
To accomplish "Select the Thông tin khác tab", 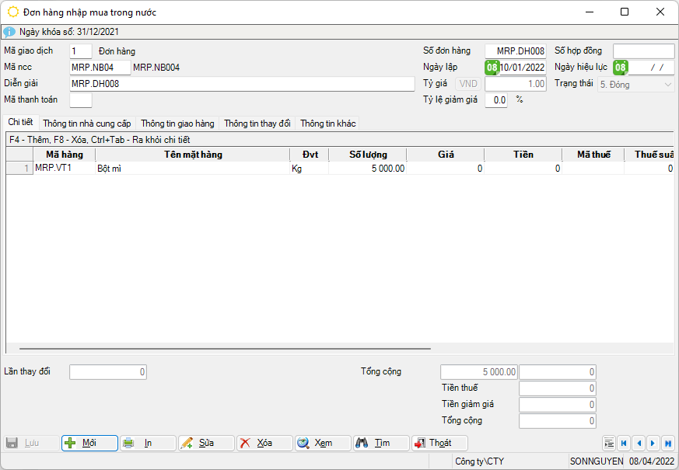I will click(x=327, y=124).
